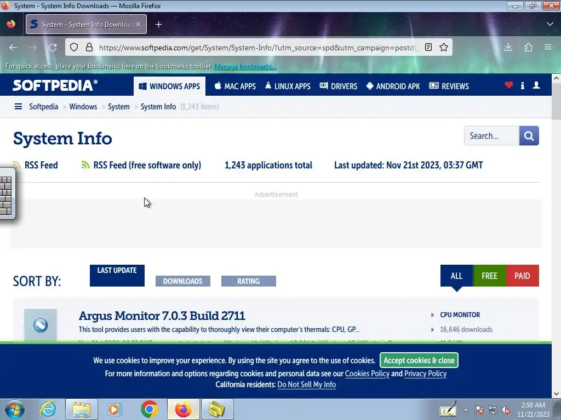Open the CPU MONITOR category link

(x=460, y=314)
